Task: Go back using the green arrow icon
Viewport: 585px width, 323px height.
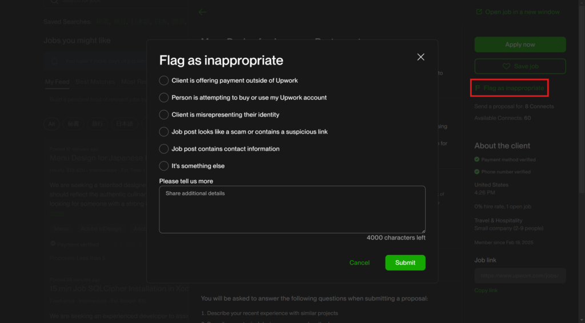Action: [x=202, y=13]
